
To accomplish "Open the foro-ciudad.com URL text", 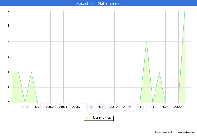I will pyautogui.click(x=174, y=132).
